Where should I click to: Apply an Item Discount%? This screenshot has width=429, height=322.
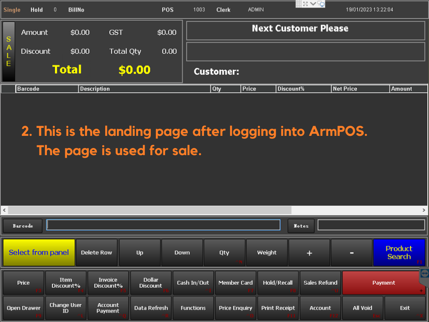65,283
